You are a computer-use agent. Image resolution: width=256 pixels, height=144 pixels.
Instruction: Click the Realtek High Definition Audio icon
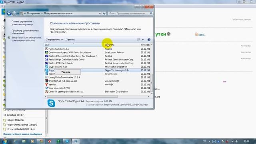(46, 60)
